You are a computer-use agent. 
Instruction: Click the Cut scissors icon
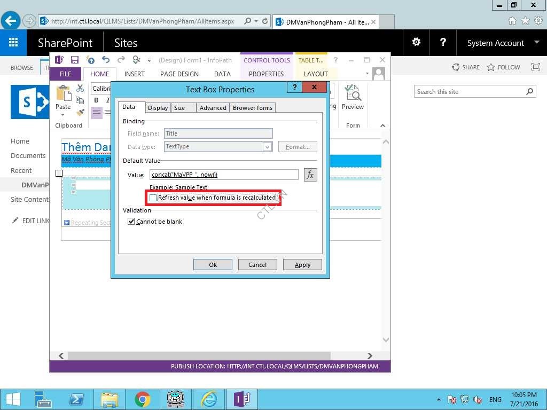pyautogui.click(x=80, y=88)
